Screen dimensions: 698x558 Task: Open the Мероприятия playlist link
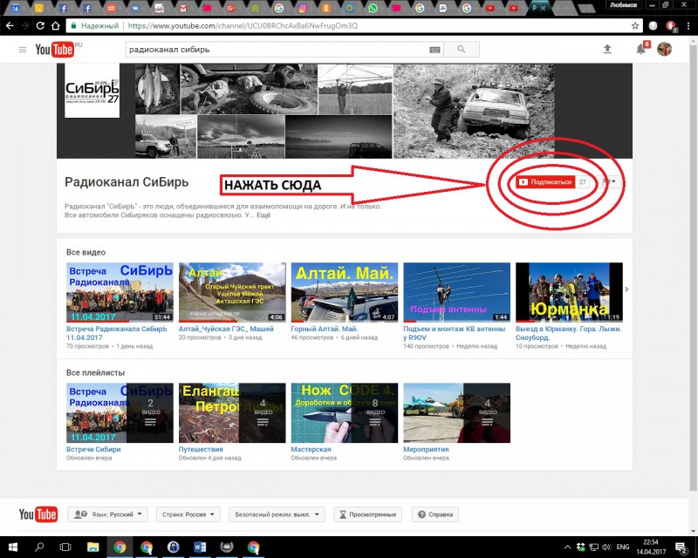click(x=426, y=449)
